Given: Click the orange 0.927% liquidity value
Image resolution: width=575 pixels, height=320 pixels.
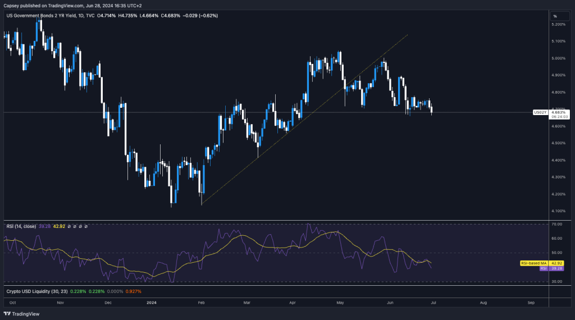Looking at the screenshot, I should (x=134, y=291).
